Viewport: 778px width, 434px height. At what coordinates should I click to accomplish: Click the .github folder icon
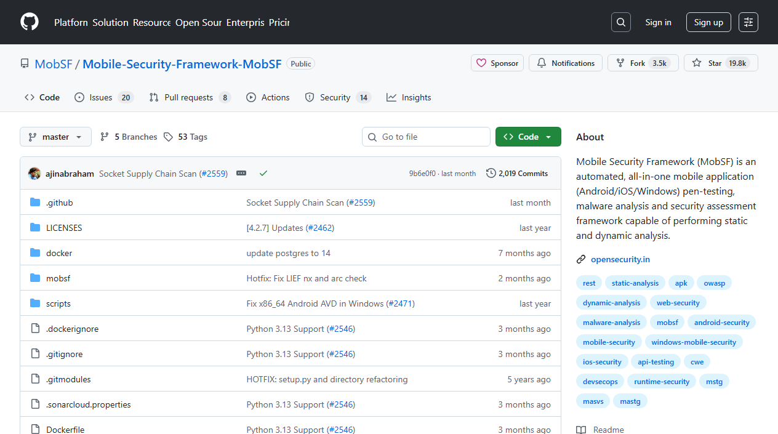tap(35, 203)
